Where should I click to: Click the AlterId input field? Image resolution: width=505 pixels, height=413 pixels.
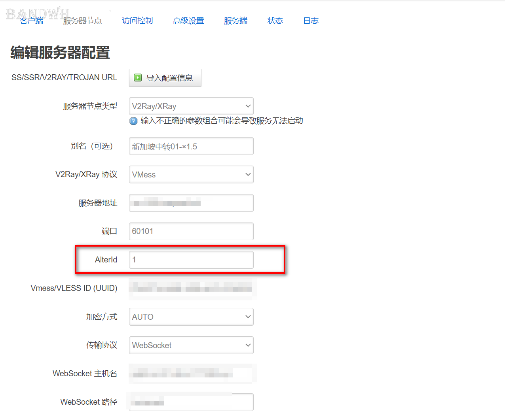coord(191,260)
